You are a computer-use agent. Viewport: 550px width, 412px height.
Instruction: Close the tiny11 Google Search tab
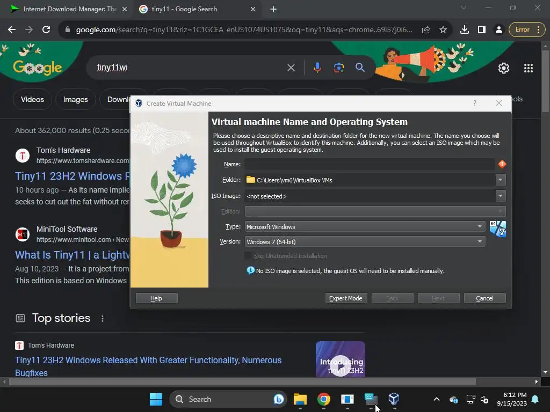(253, 9)
